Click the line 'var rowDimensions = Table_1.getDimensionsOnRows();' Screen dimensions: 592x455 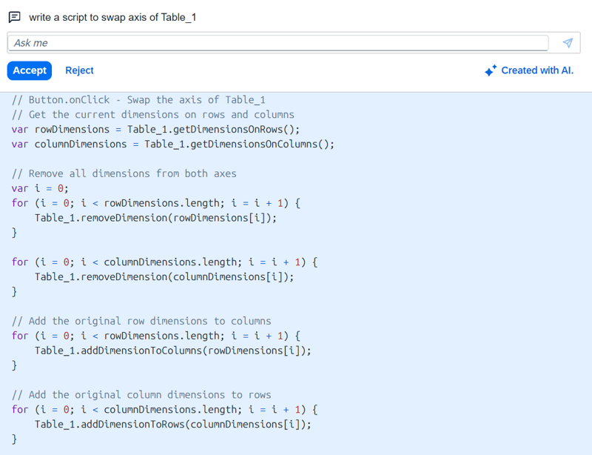pos(155,130)
